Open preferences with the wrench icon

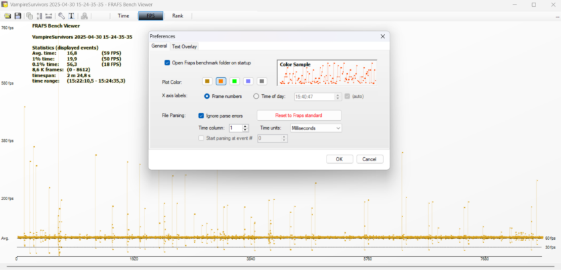[x=62, y=15]
